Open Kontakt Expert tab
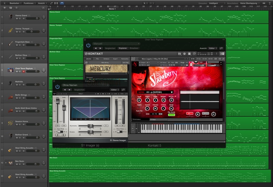 click(115, 59)
